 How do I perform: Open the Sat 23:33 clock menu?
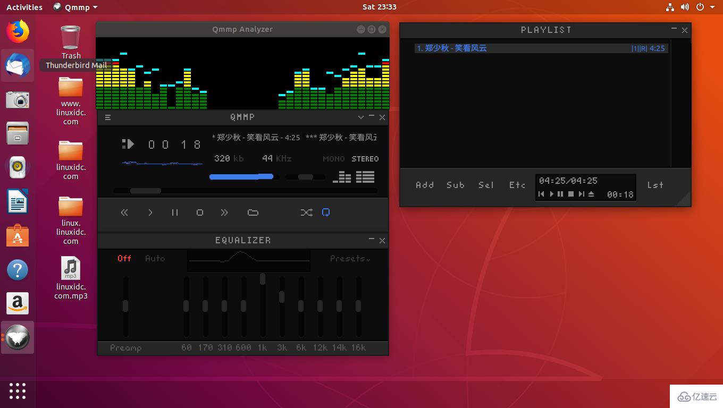(380, 7)
